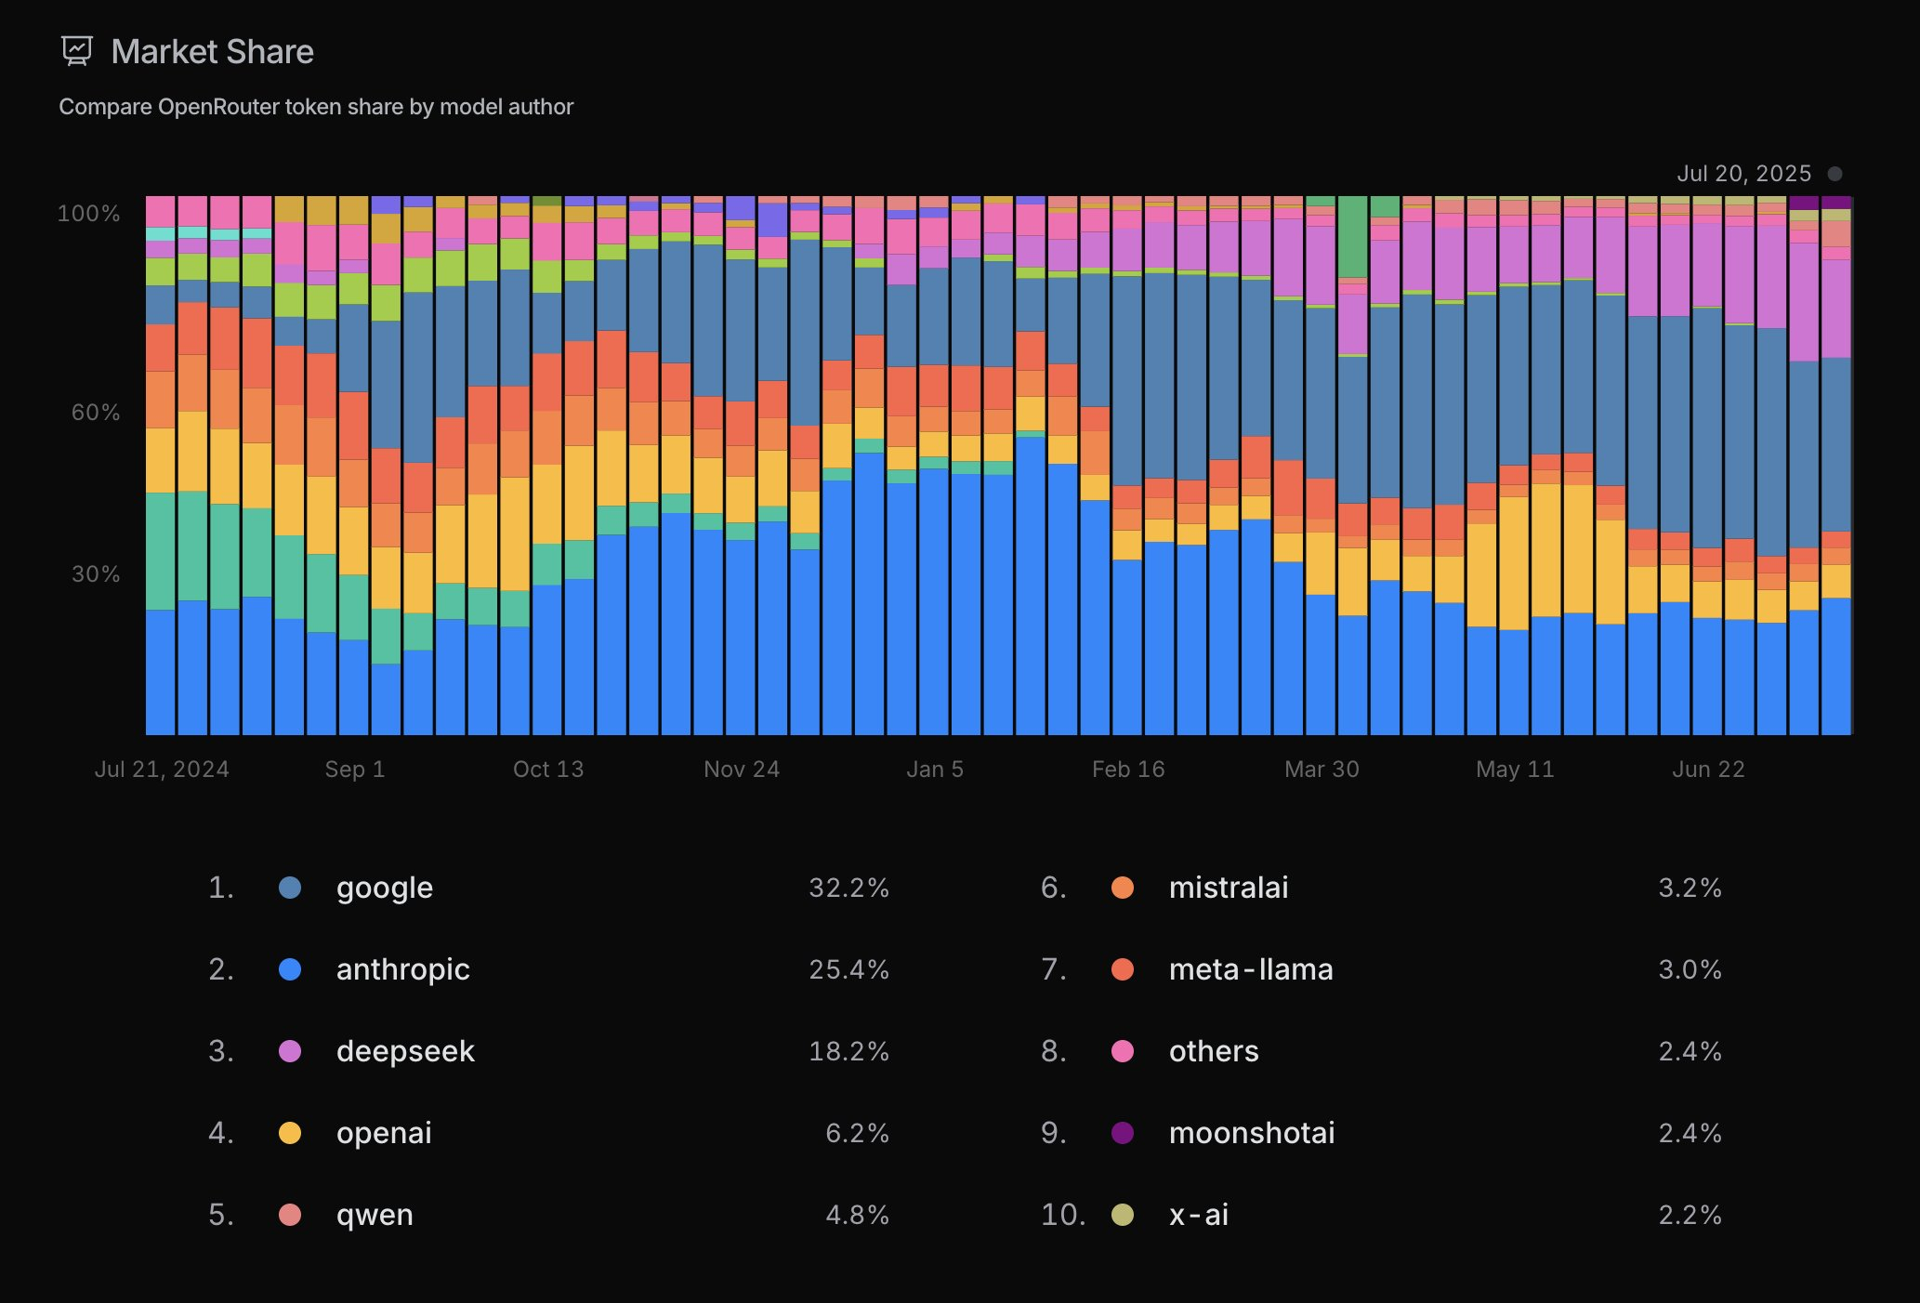Click the May 11 axis label
This screenshot has height=1303, width=1920.
coord(1515,770)
